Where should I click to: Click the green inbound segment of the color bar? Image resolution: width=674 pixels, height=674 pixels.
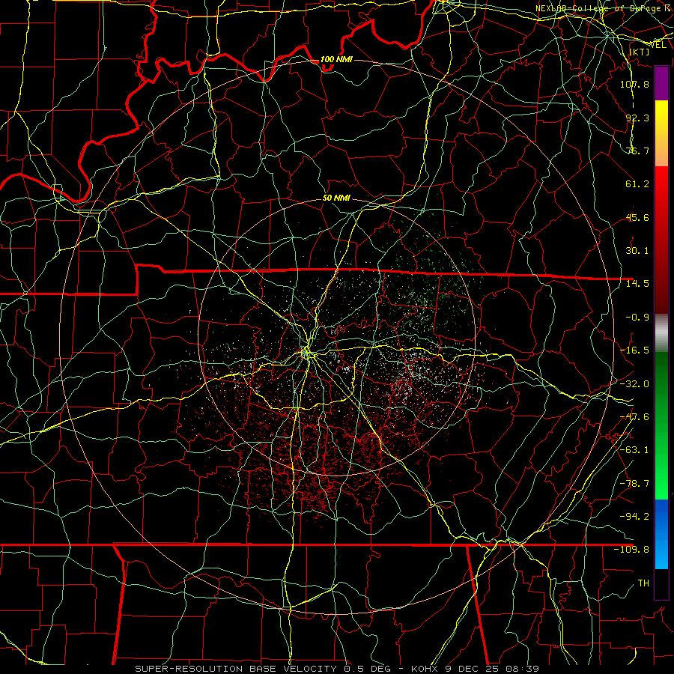click(x=661, y=425)
